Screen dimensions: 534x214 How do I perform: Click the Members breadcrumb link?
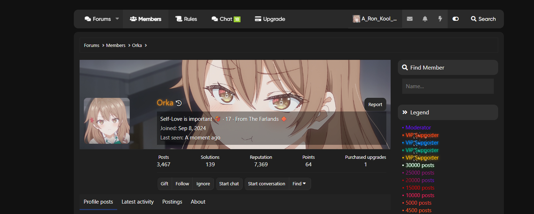[x=116, y=46]
